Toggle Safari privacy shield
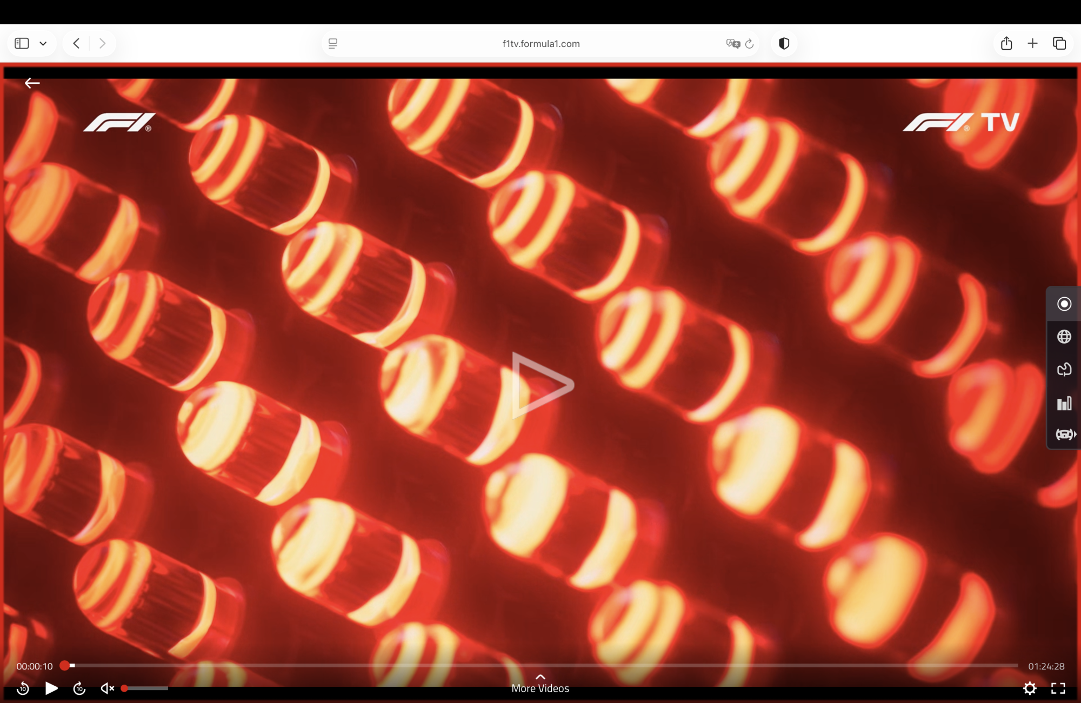1081x703 pixels. (x=784, y=43)
